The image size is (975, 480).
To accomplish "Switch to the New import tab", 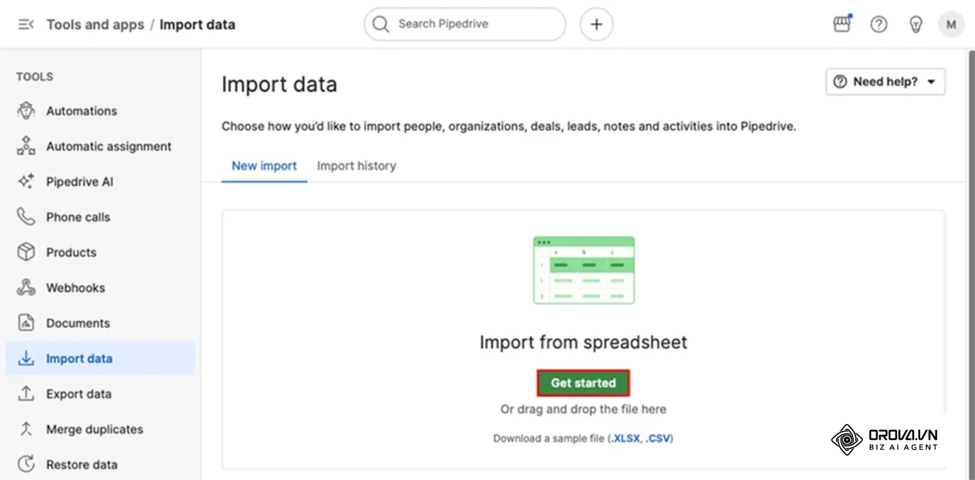I will coord(264,166).
